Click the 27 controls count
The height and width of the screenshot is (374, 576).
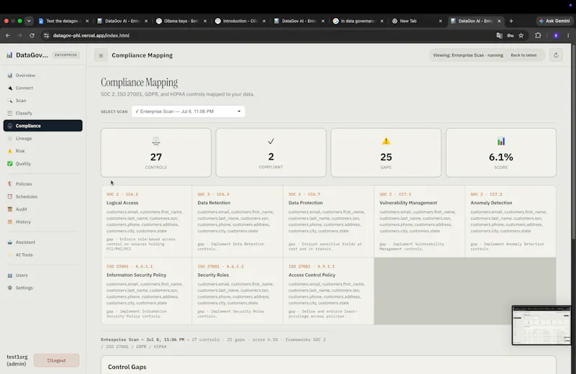(x=156, y=157)
